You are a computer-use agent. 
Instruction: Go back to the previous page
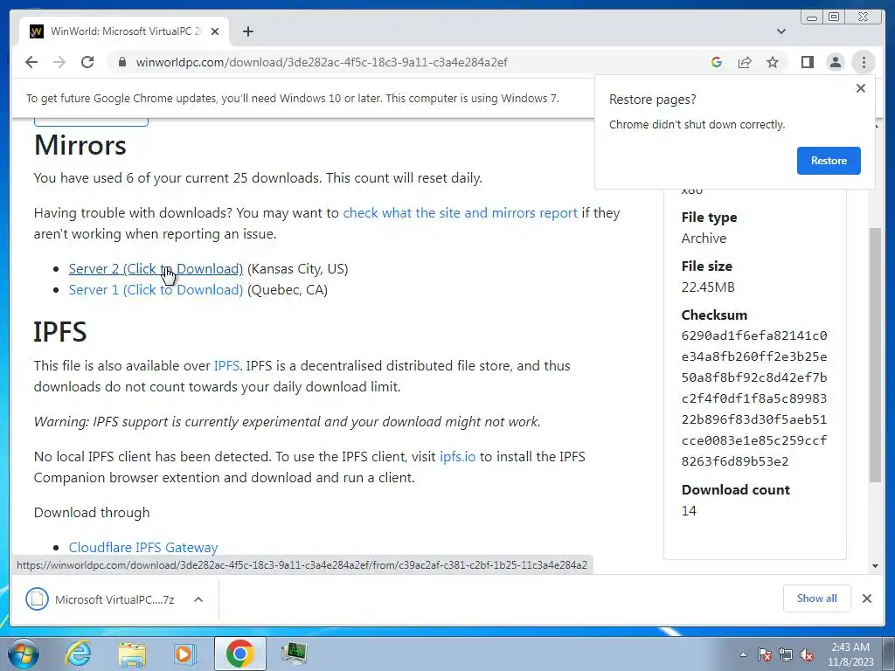31,62
